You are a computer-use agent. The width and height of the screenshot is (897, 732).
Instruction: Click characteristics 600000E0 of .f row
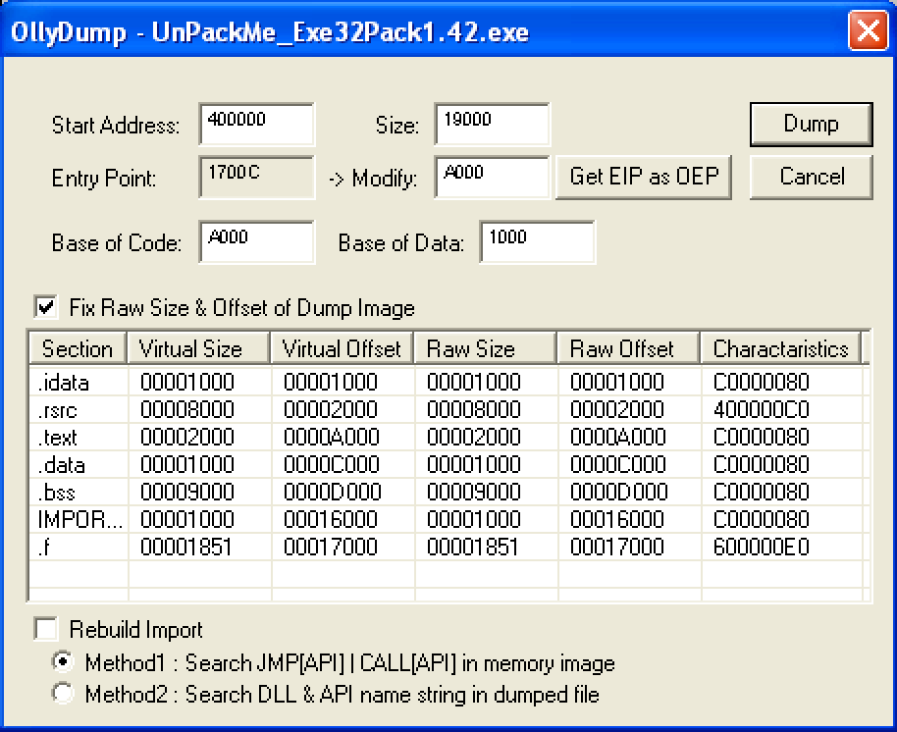pos(762,548)
